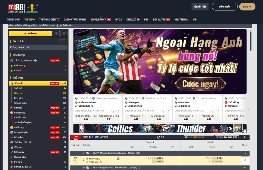Image resolution: width=263 pixels, height=170 pixels.
Task: Click the hockey stick icon next to Bóng gậy
Action: (12, 152)
